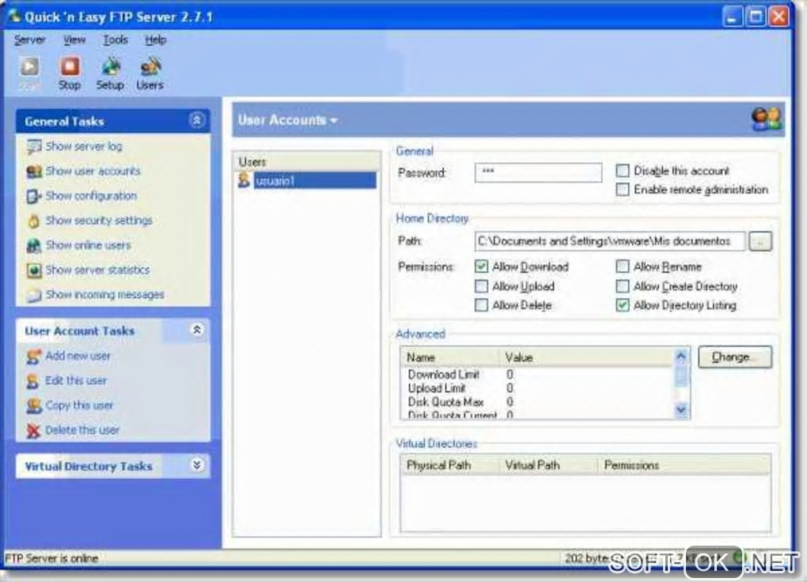Click the Edit this user icon
The image size is (807, 582).
coord(33,381)
